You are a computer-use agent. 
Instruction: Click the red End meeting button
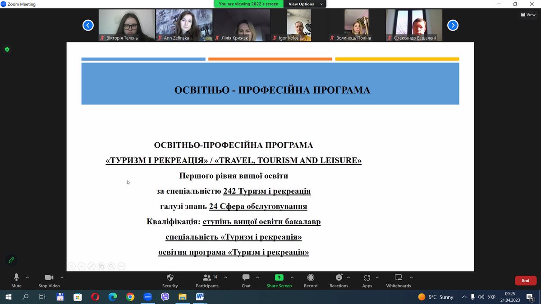click(525, 281)
